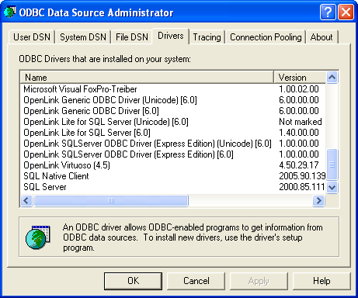Select the SQL Server driver row
358x298 pixels.
pyautogui.click(x=45, y=187)
